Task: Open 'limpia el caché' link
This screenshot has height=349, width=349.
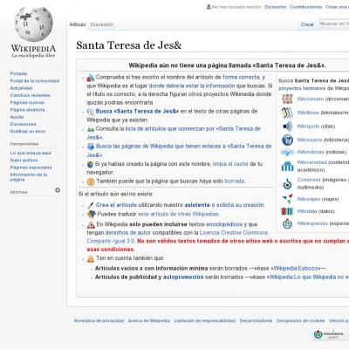Action: [230, 164]
